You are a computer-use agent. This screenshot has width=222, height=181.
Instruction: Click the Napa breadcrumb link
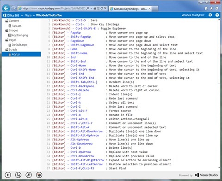click(28, 15)
